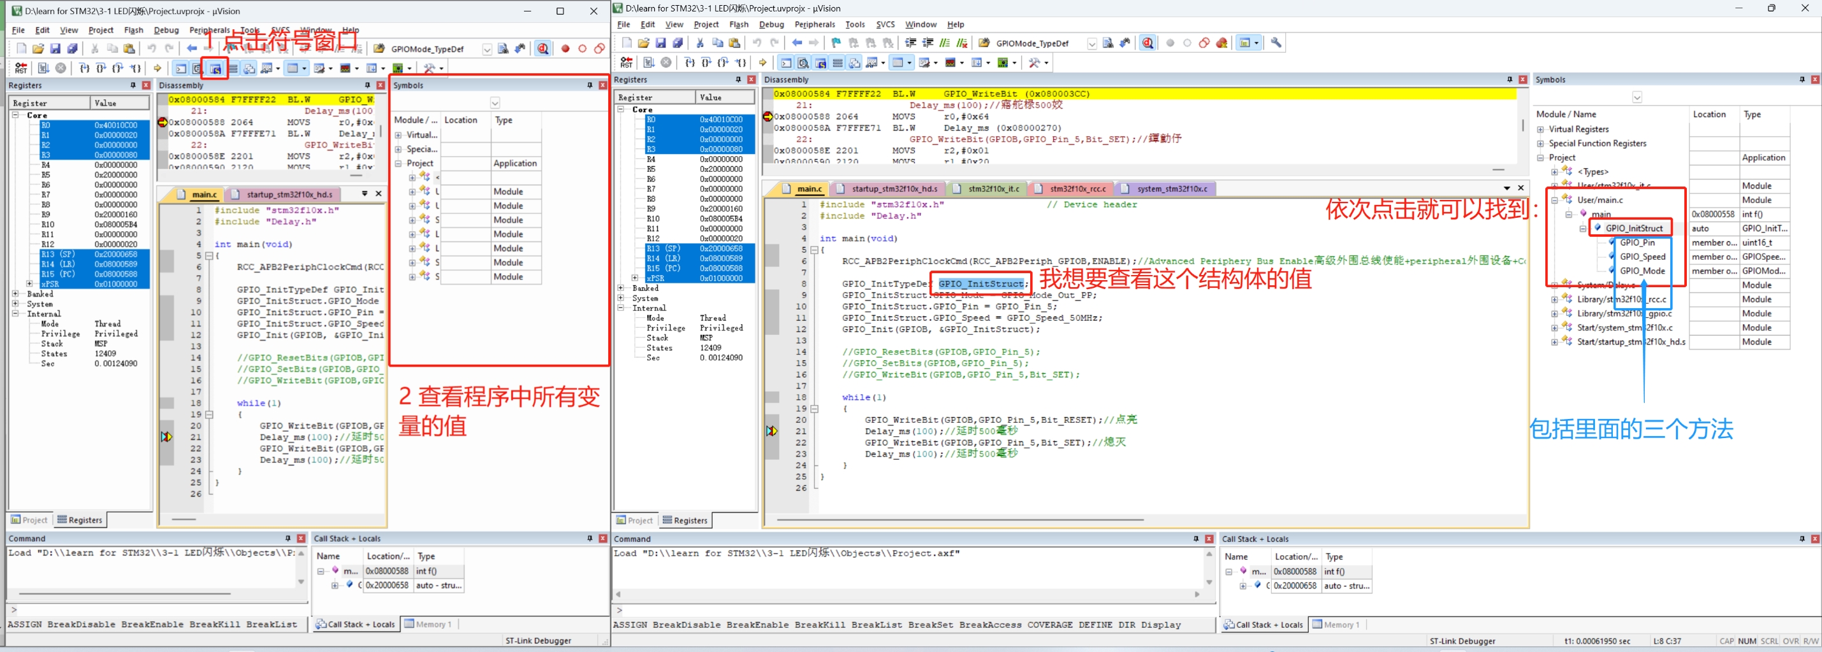
Task: Click Save All icon in right window toolbar
Action: (677, 43)
